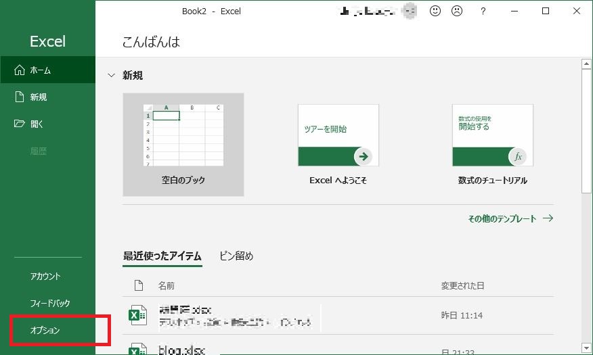Click the Excel file icon of the 昨日 11:14 file
The height and width of the screenshot is (355, 593).
[137, 315]
